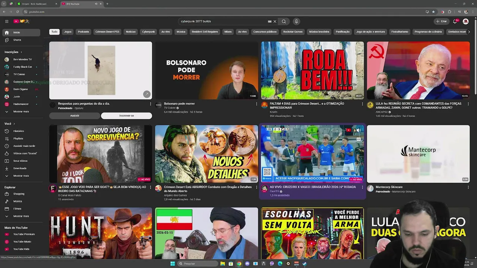Select the Crimson Desert PS5 chip
Viewport: 477px width, 268px height.
[107, 32]
